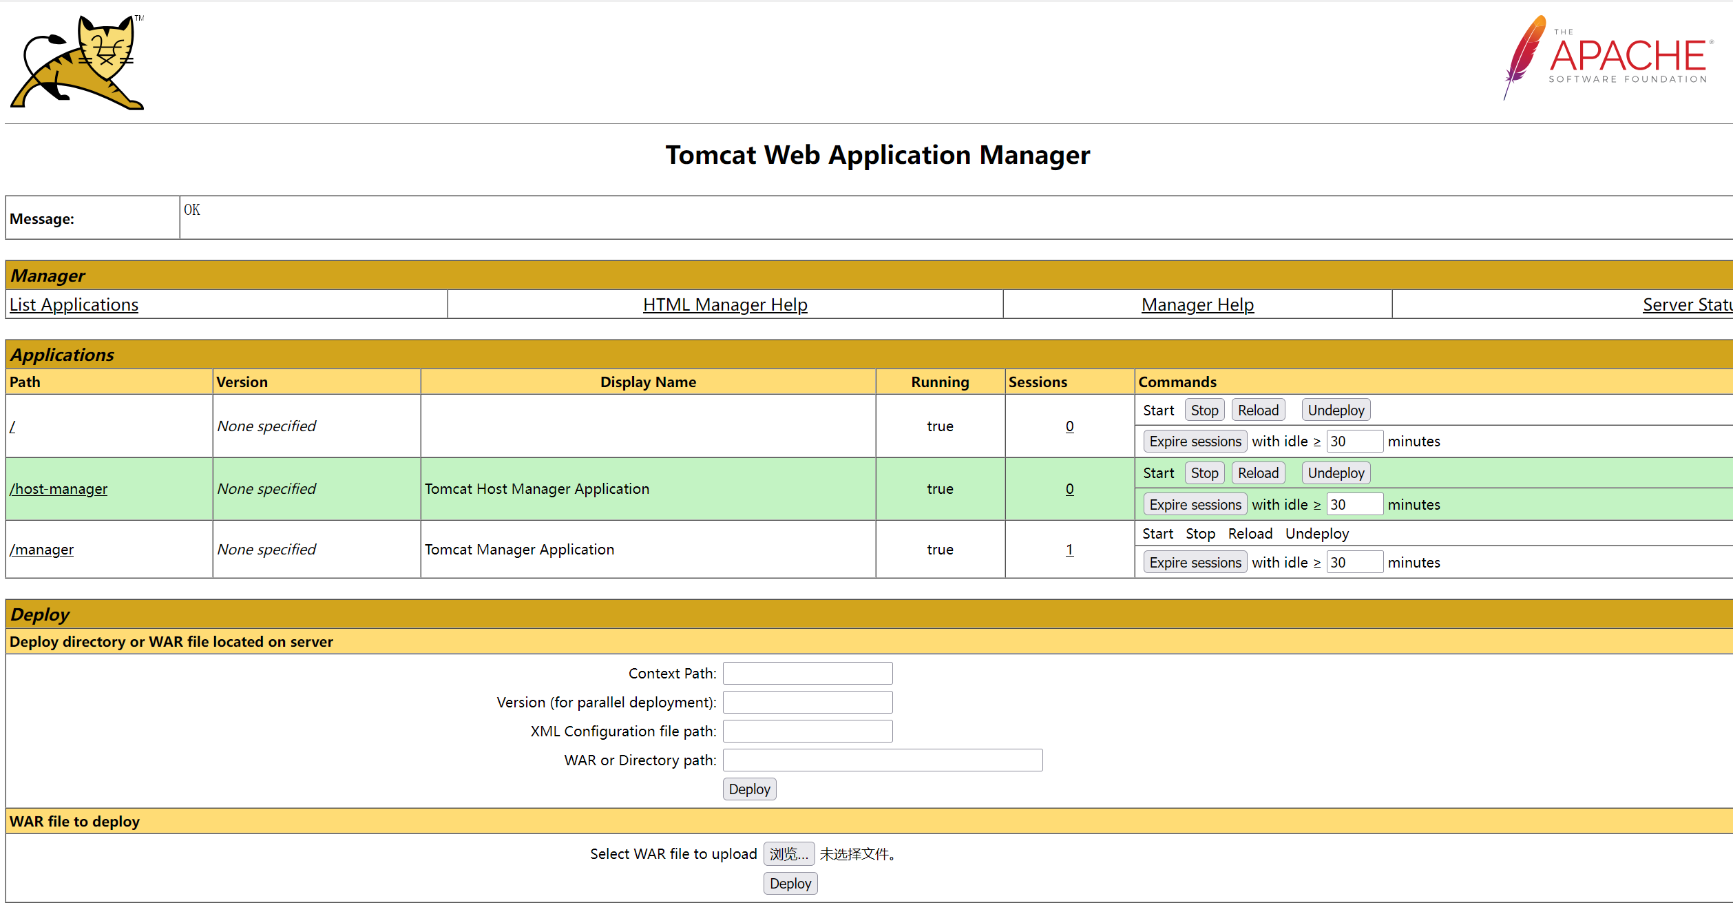
Task: Click idle minutes field for root application
Action: tap(1354, 442)
